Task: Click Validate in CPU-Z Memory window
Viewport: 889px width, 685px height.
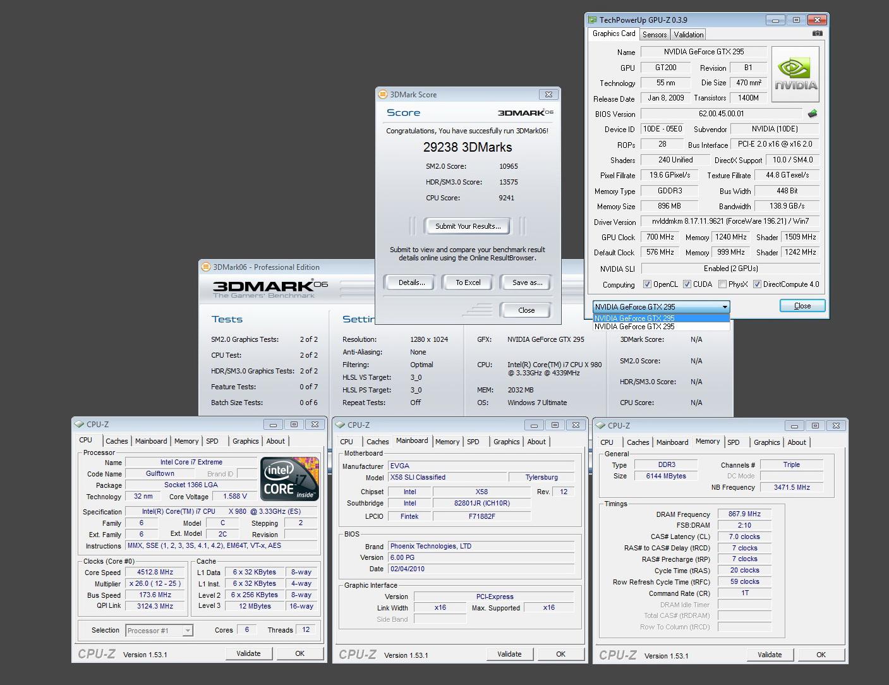Action: tap(770, 655)
